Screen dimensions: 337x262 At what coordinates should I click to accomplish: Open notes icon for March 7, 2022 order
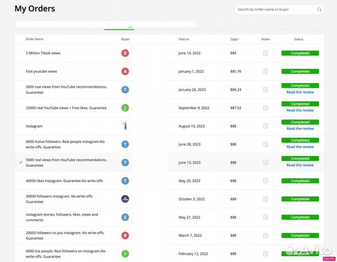click(266, 235)
